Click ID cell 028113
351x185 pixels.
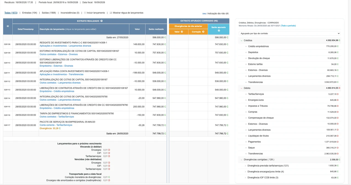(7, 90)
